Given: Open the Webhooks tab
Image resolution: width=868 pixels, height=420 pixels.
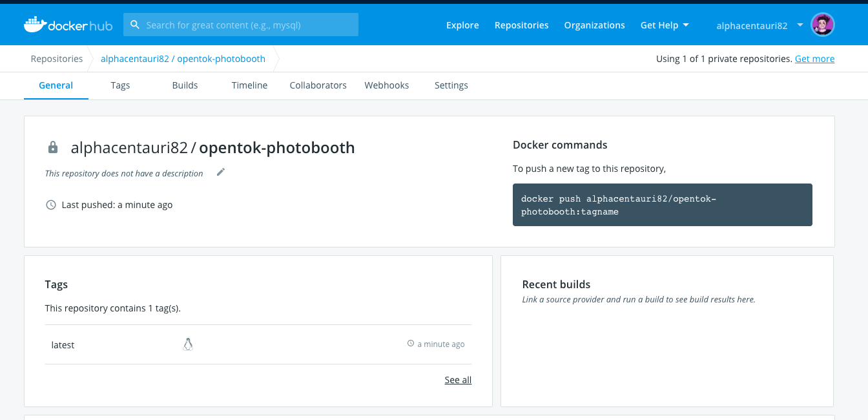Looking at the screenshot, I should coord(387,85).
